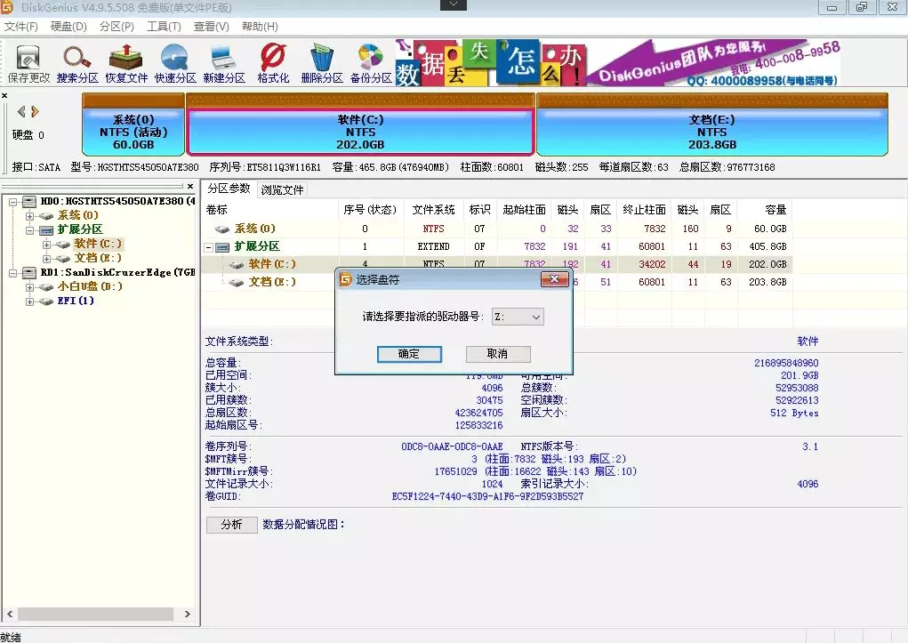The height and width of the screenshot is (643, 908).
Task: Confirm with the 确定 button
Action: click(x=409, y=354)
